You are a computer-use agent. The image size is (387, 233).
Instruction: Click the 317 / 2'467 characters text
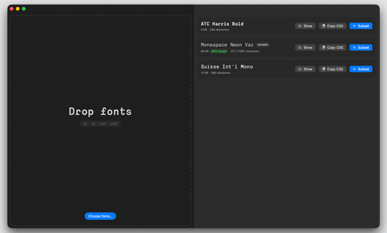245,51
